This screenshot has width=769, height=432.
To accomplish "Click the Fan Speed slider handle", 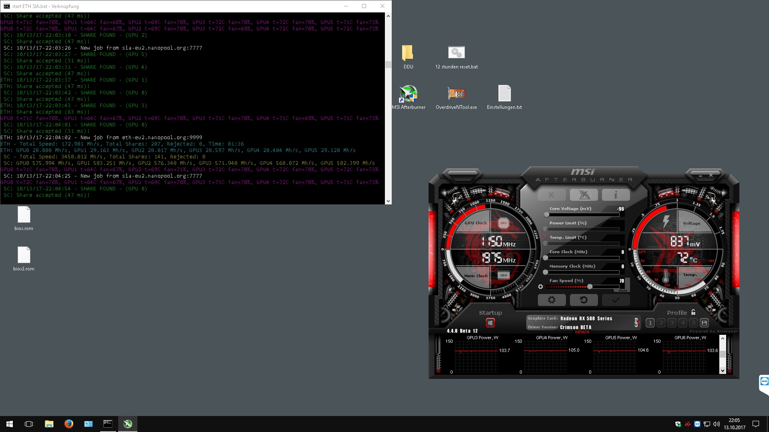I will click(590, 287).
